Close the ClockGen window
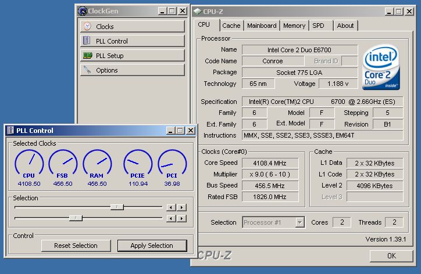This screenshot has height=274, width=421. [183, 11]
